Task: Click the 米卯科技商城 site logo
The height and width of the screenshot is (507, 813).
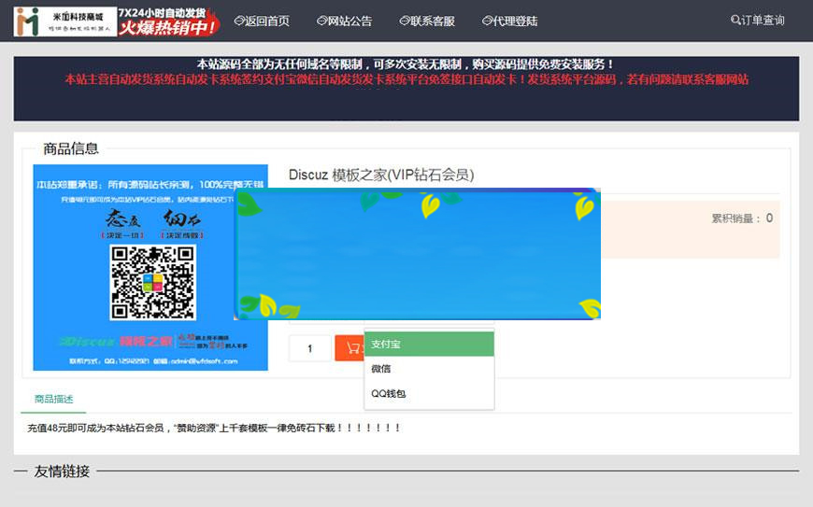Action: point(64,21)
